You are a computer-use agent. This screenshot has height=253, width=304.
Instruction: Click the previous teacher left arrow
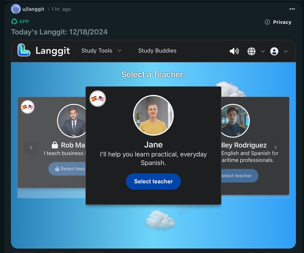tap(31, 147)
